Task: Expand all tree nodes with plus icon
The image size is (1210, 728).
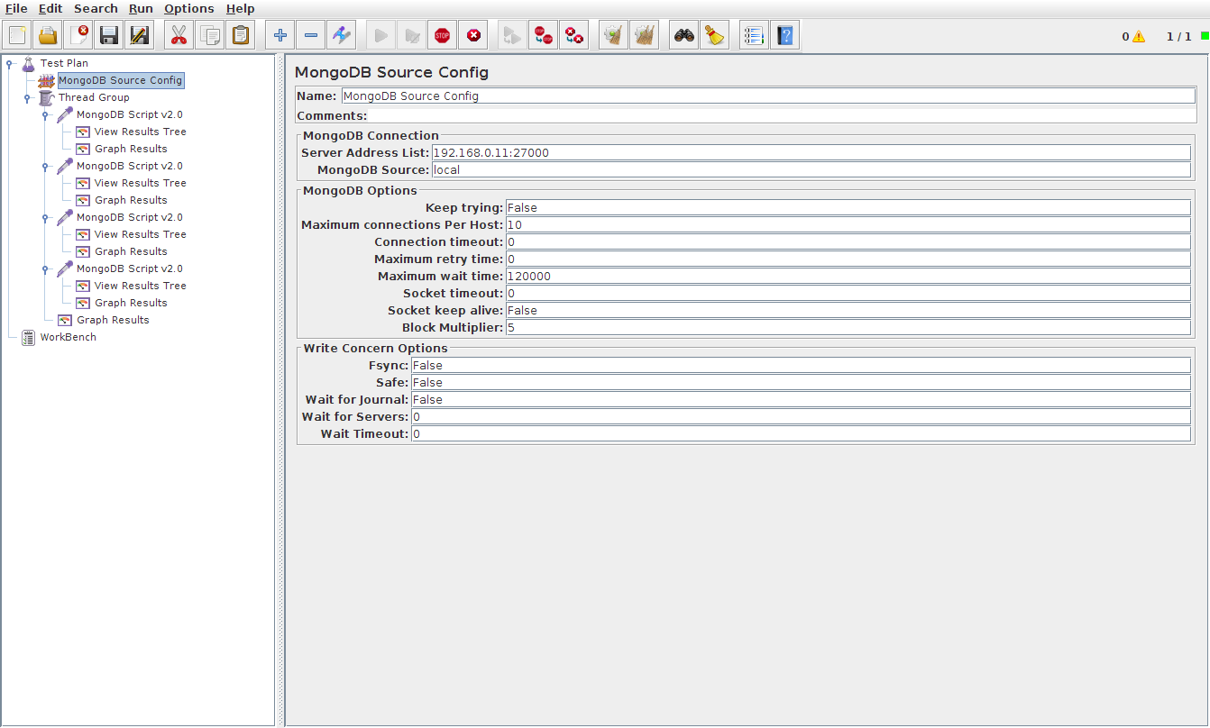Action: [280, 36]
